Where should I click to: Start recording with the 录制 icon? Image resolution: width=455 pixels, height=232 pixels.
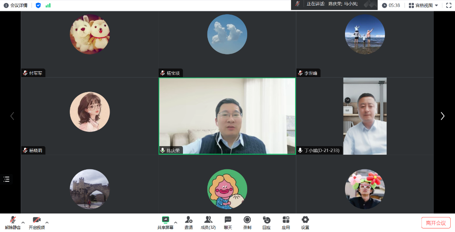[247, 223]
